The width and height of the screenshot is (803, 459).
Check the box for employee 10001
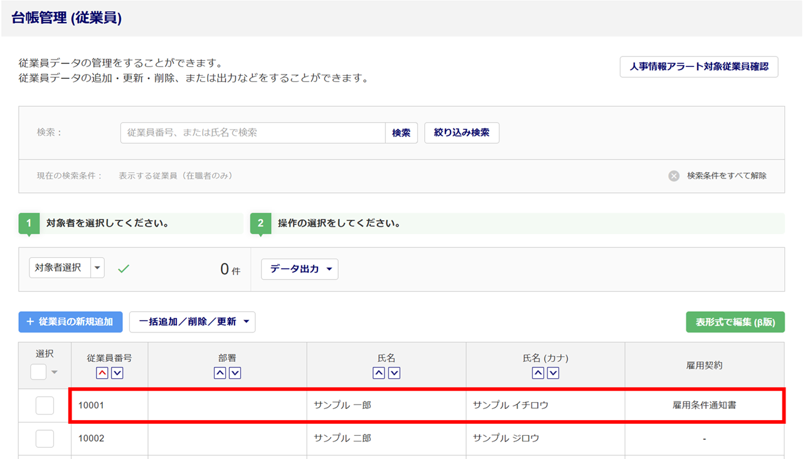coord(45,406)
